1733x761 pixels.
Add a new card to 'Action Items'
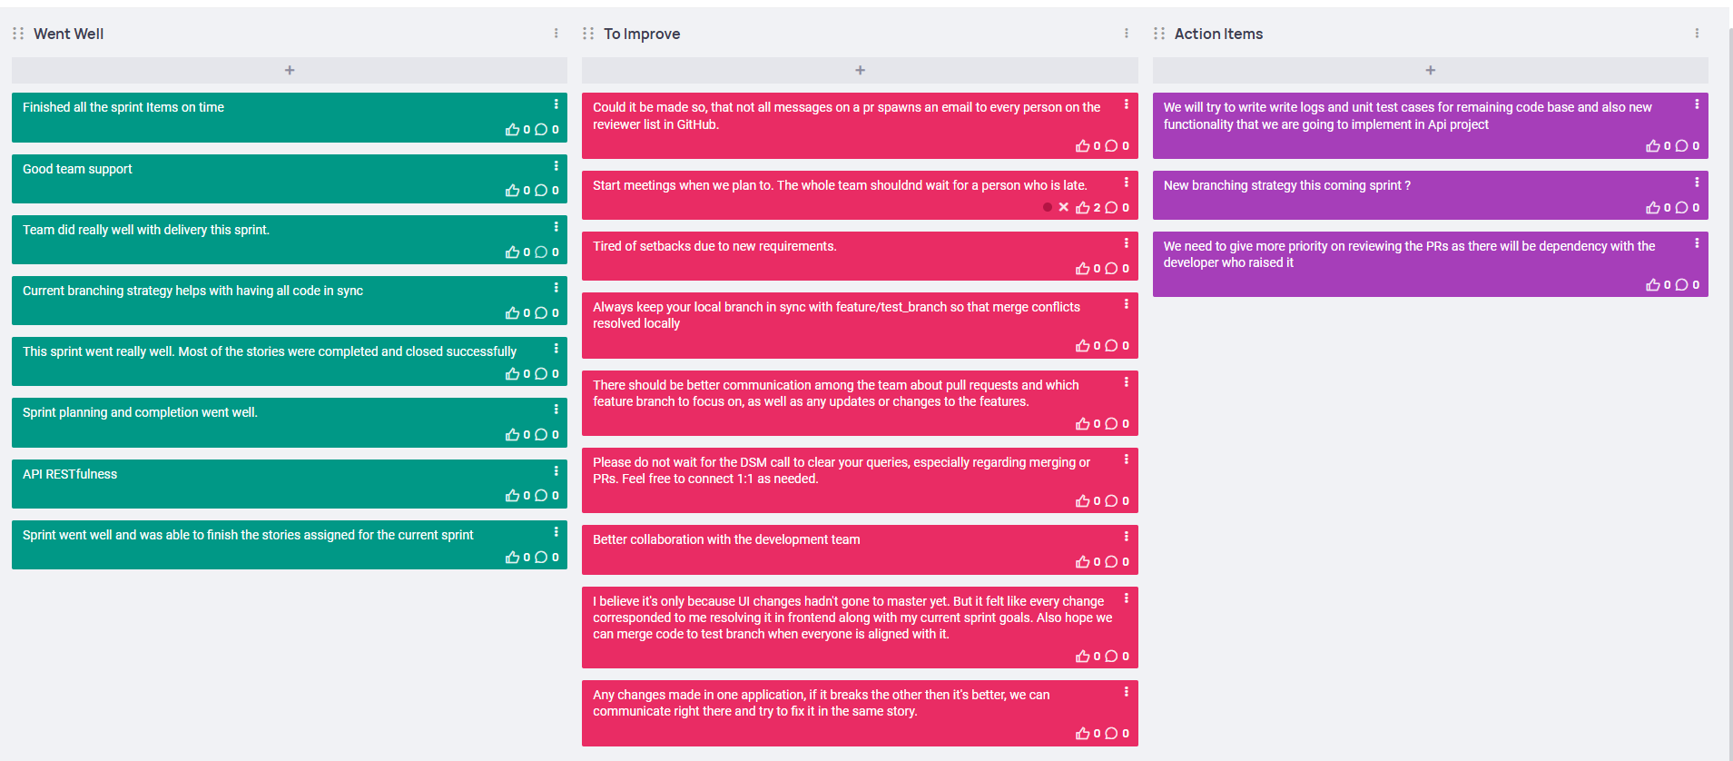pyautogui.click(x=1431, y=70)
